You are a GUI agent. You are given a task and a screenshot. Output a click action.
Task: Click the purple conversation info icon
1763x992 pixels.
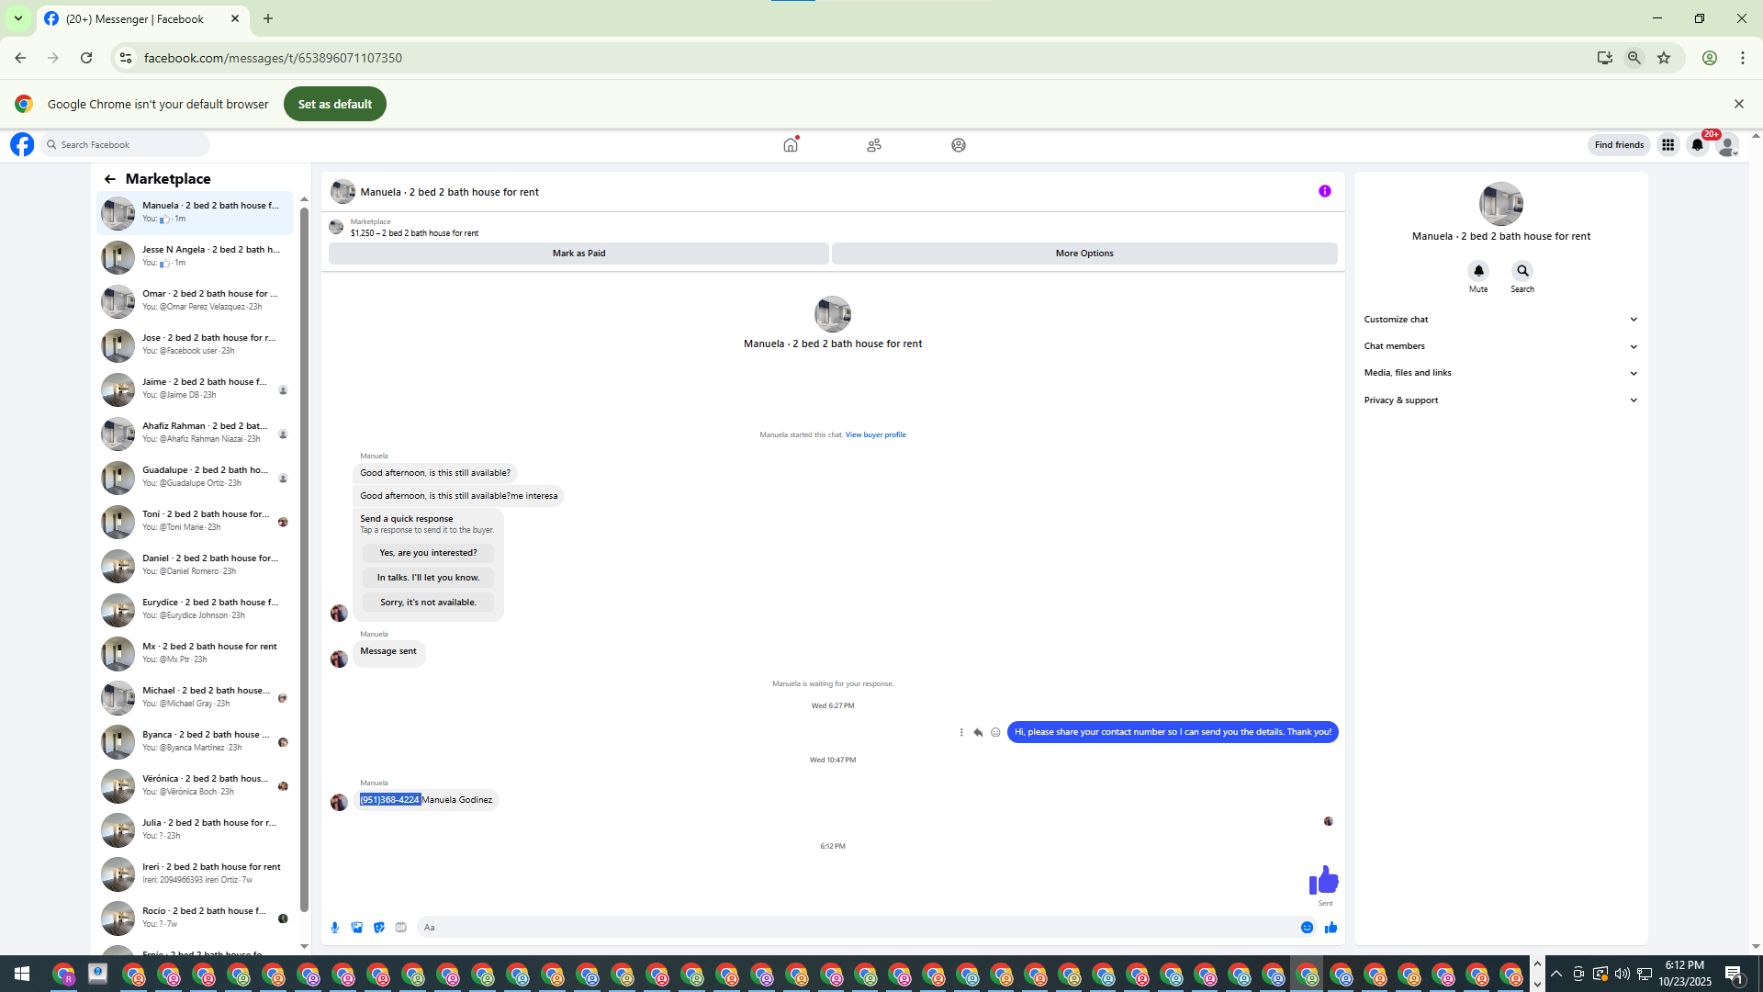(x=1325, y=192)
